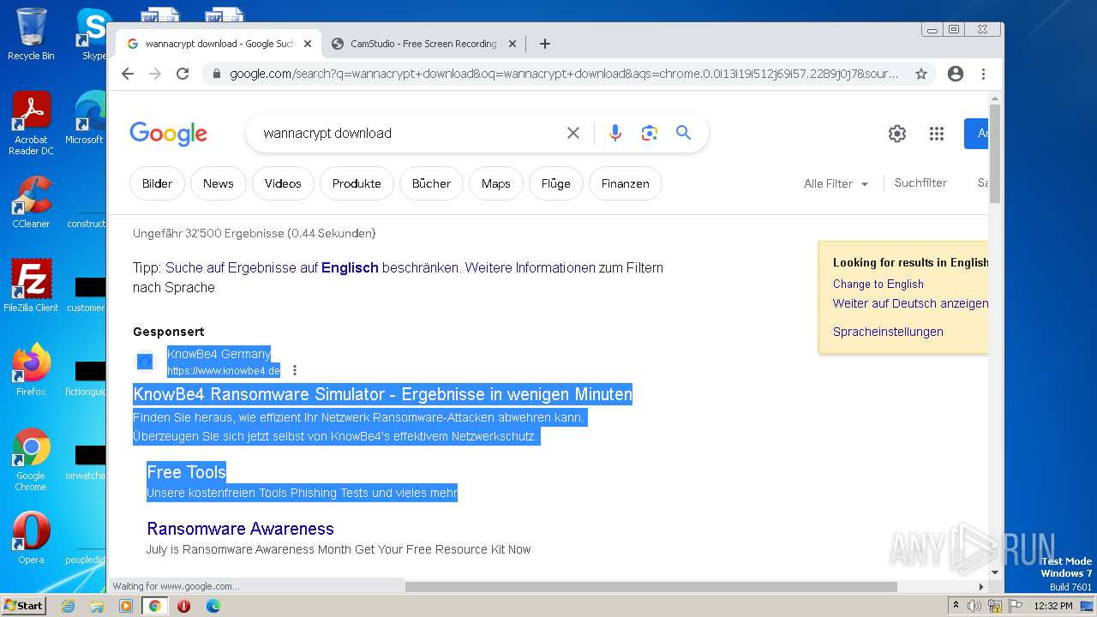The image size is (1097, 617).
Task: Click the horizontal scrollbar thumb
Action: tap(651, 587)
